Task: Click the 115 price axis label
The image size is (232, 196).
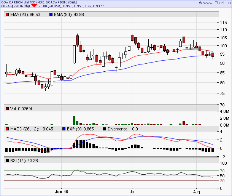Action: [223, 22]
